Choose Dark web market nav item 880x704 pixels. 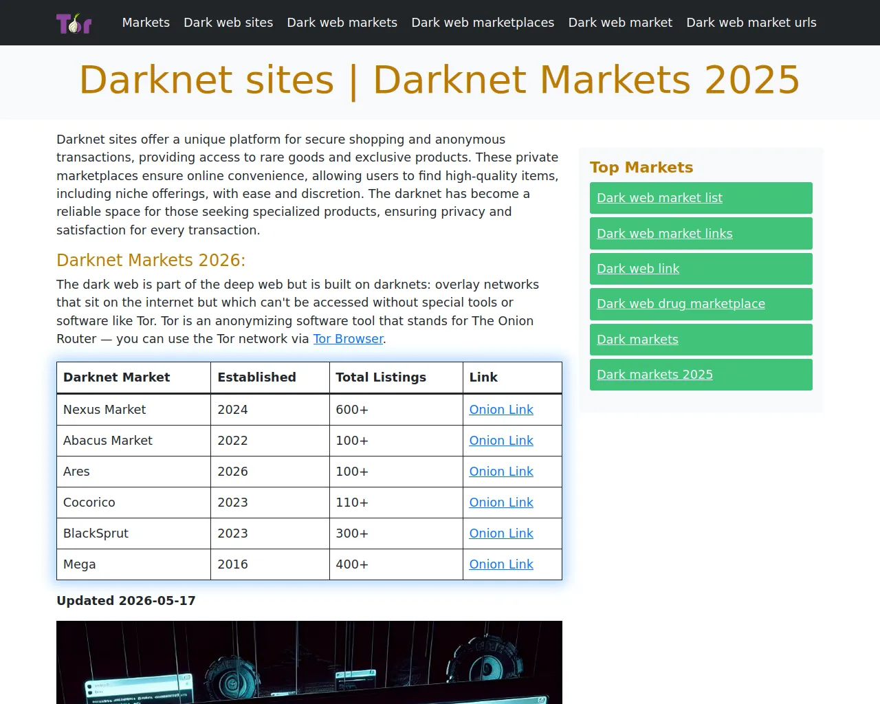point(620,23)
